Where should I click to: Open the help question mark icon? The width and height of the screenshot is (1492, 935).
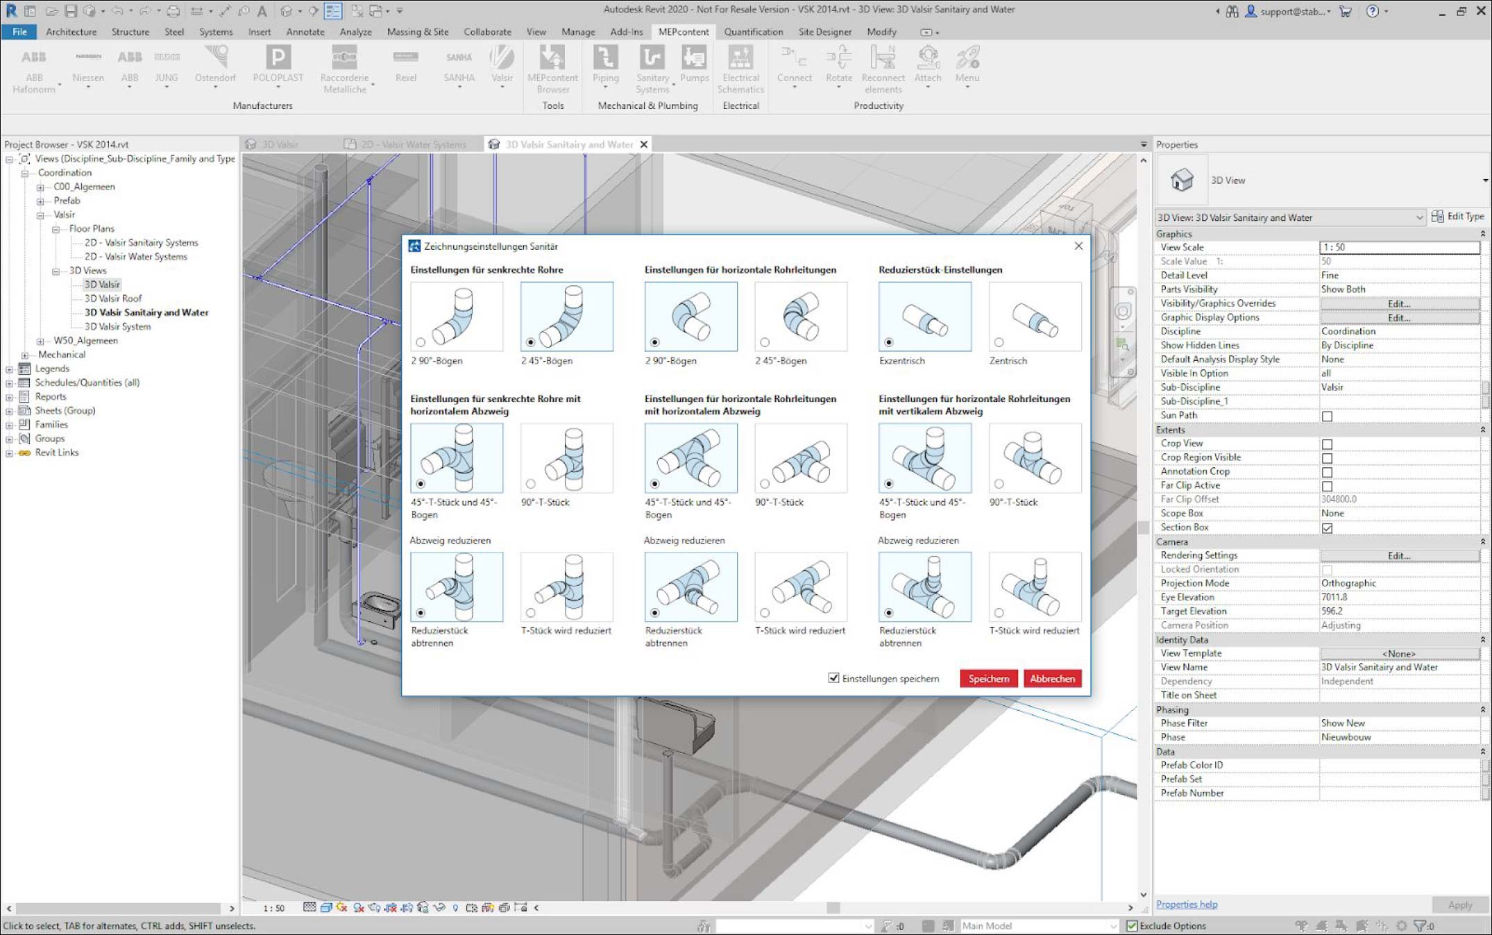point(1372,11)
